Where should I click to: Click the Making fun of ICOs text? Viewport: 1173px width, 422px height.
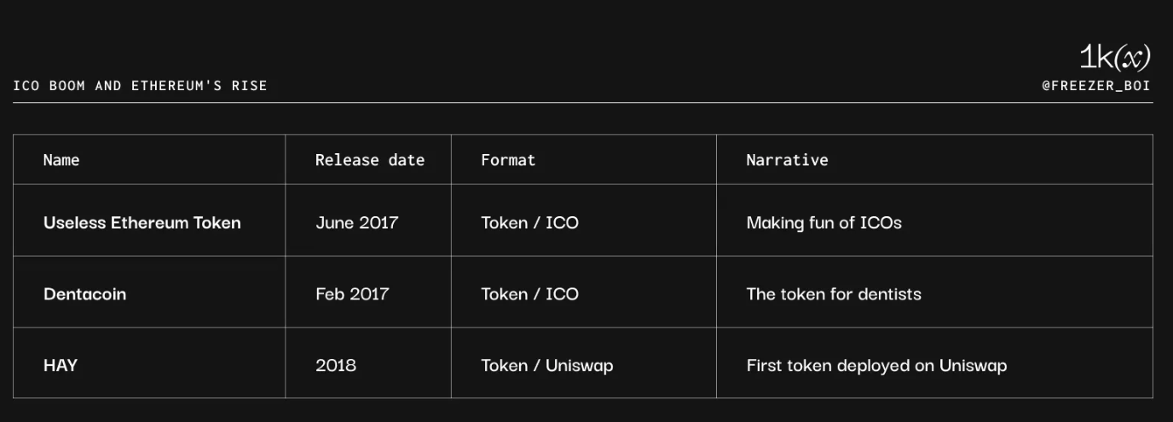(x=823, y=223)
